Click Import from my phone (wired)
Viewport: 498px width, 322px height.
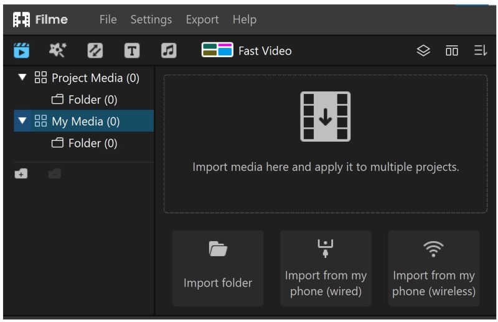point(326,268)
